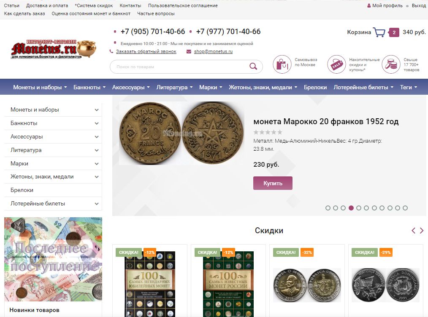Image resolution: width=428 pixels, height=317 pixels.
Task: Click the coin stack icon
Action: pyautogui.click(x=391, y=64)
